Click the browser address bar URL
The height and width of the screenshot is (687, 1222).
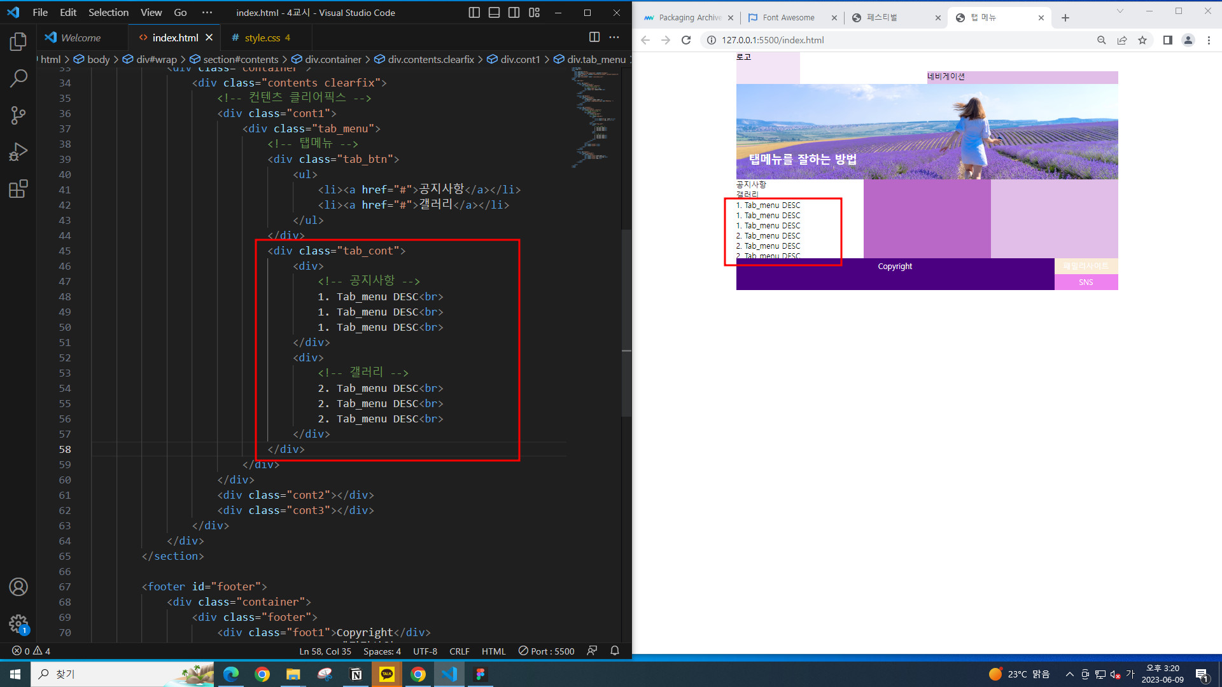tap(773, 40)
